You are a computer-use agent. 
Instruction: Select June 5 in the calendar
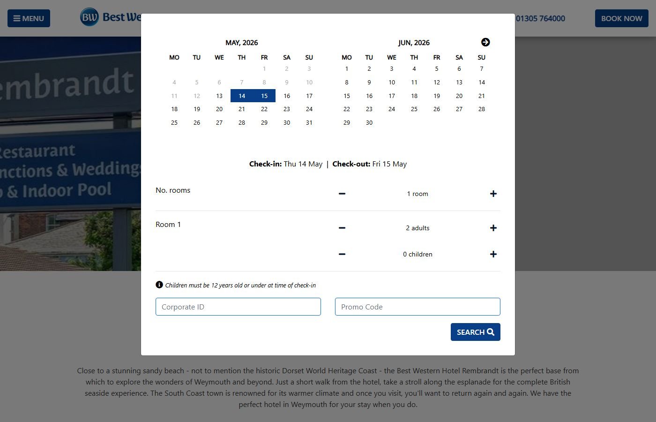[x=437, y=68]
